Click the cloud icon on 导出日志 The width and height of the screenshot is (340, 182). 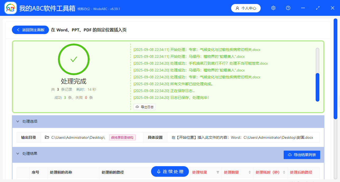click(x=137, y=107)
